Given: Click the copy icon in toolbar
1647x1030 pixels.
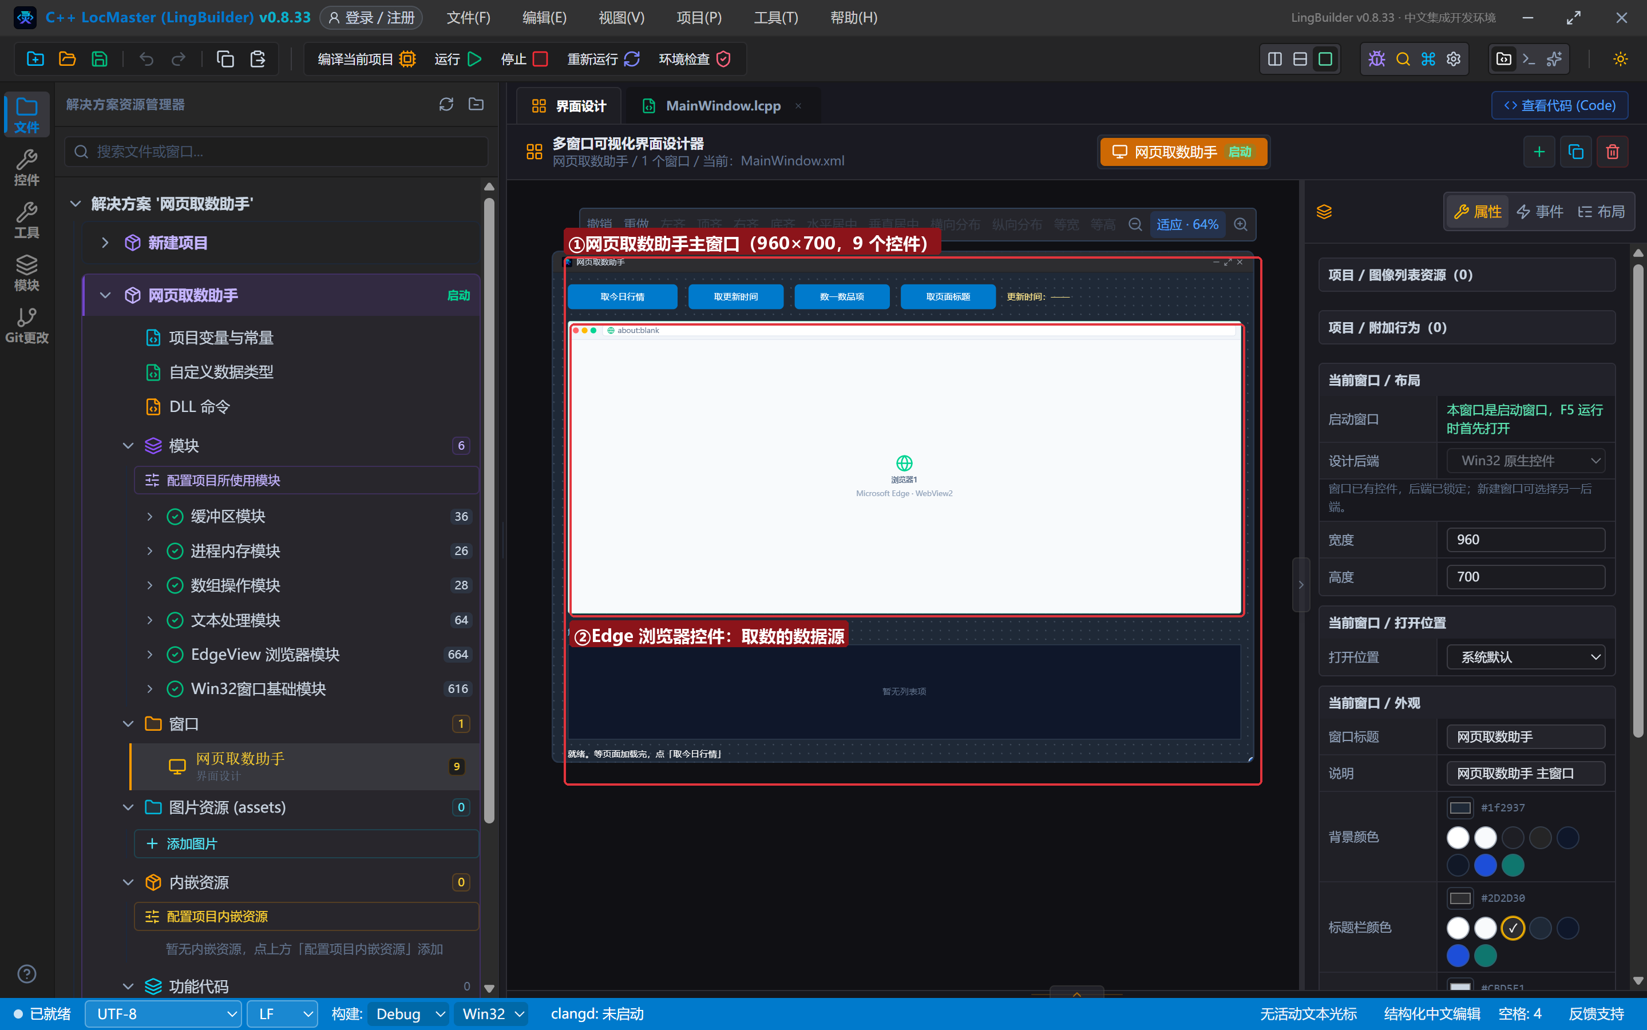Looking at the screenshot, I should (x=225, y=60).
